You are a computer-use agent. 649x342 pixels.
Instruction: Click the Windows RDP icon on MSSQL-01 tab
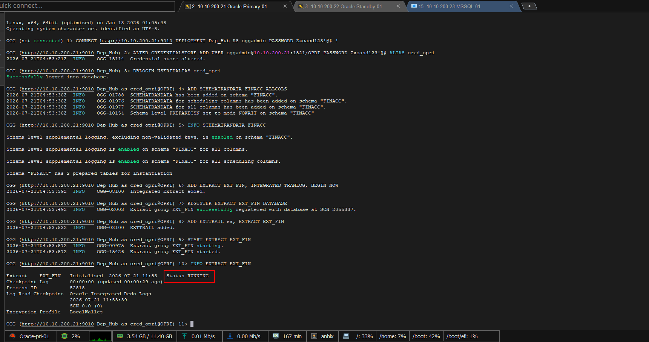coord(414,6)
